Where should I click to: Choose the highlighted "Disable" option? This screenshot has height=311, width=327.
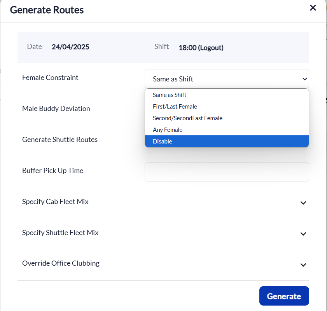[163, 142]
